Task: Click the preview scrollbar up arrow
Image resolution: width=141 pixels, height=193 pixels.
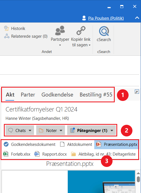Action: (138, 173)
